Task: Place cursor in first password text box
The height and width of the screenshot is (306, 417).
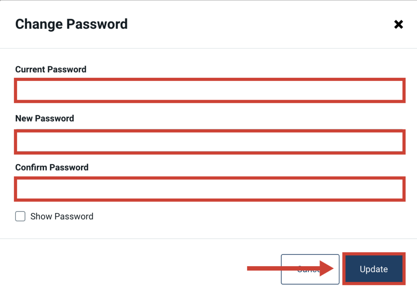Action: (210, 90)
